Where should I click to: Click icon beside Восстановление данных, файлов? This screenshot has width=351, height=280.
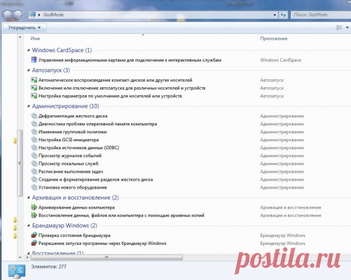(34, 215)
